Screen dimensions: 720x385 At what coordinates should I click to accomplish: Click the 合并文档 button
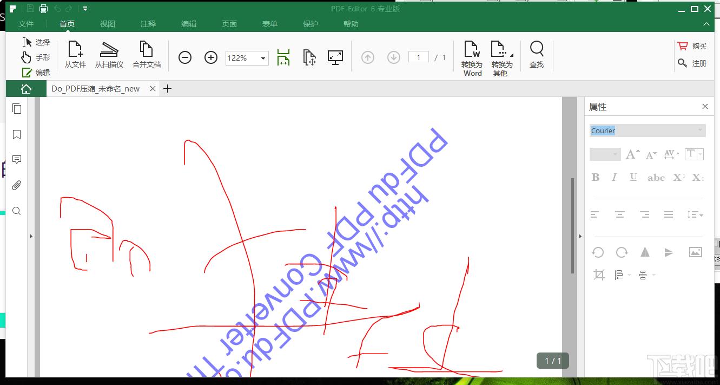(x=147, y=55)
